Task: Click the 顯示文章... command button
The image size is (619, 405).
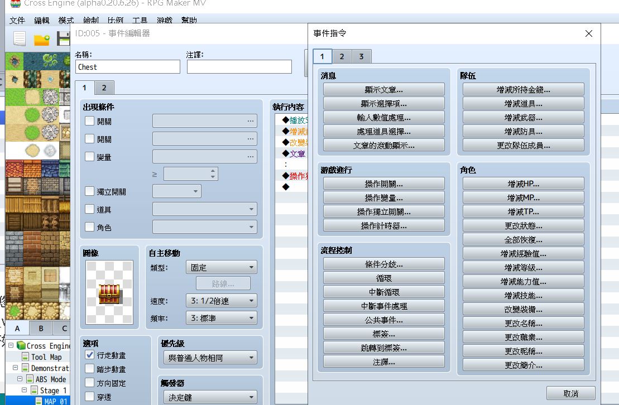Action: pyautogui.click(x=383, y=90)
